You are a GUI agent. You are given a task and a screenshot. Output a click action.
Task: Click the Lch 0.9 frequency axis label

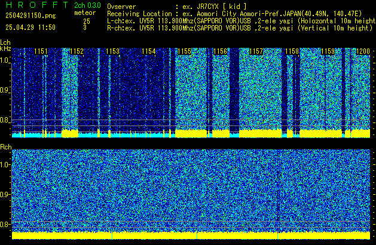(x=5, y=90)
